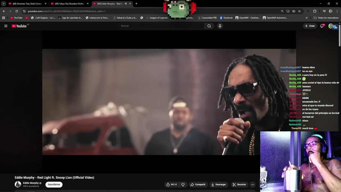Submit search with magnifier button

click(x=209, y=26)
